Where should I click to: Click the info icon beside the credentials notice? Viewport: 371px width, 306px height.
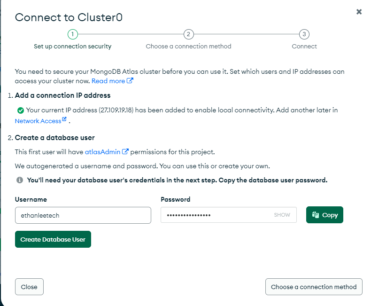pyautogui.click(x=20, y=180)
